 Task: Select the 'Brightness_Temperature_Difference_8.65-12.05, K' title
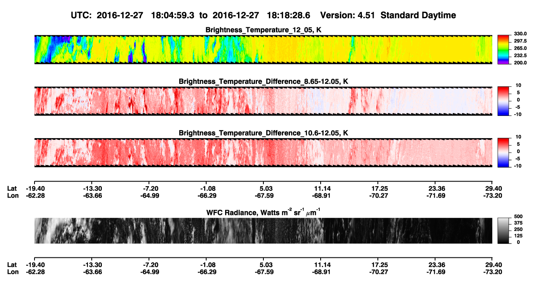263,81
